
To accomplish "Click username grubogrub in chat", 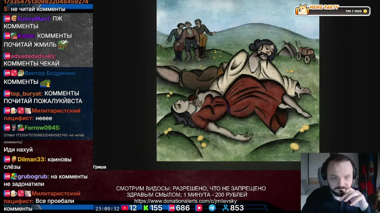I will 33,177.
